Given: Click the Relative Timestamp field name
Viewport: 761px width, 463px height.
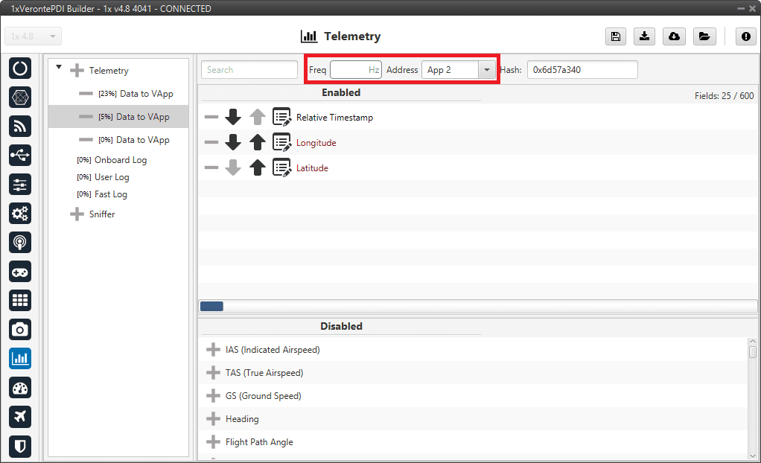Looking at the screenshot, I should coord(334,118).
